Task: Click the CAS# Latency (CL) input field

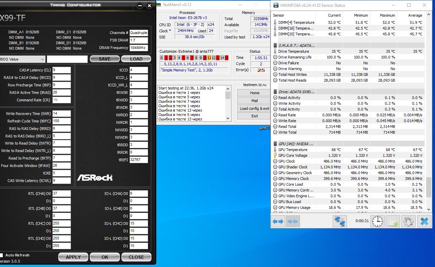Action: click(x=62, y=70)
